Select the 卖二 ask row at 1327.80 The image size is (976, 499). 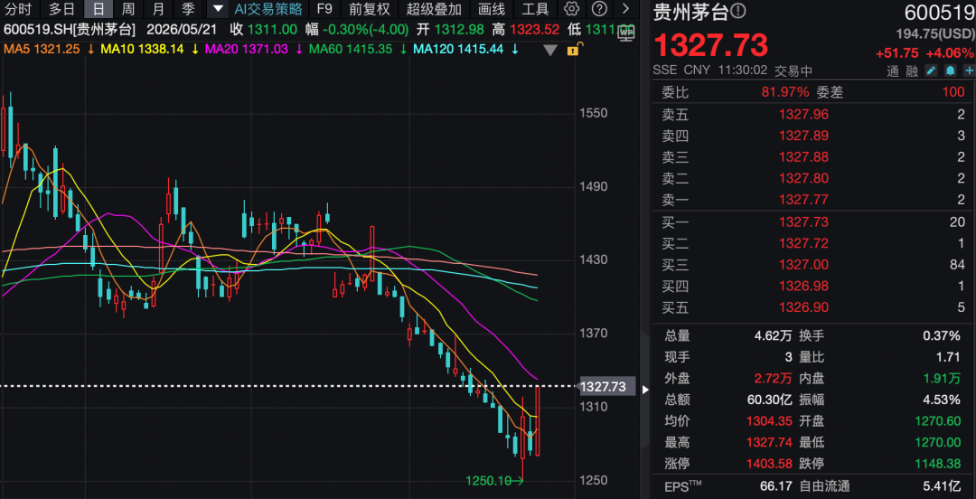tap(813, 178)
